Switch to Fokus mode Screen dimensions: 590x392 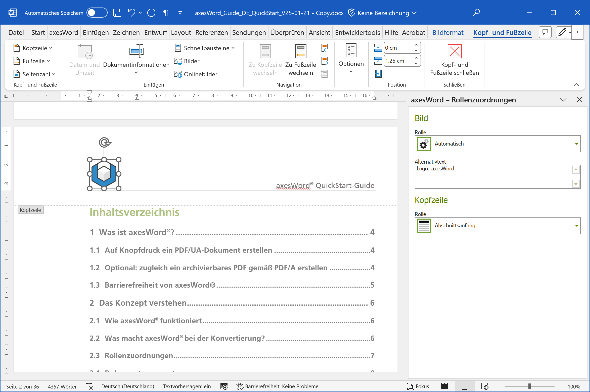[x=418, y=386]
